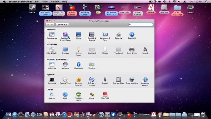Open the Security preference pane

coord(118,36)
